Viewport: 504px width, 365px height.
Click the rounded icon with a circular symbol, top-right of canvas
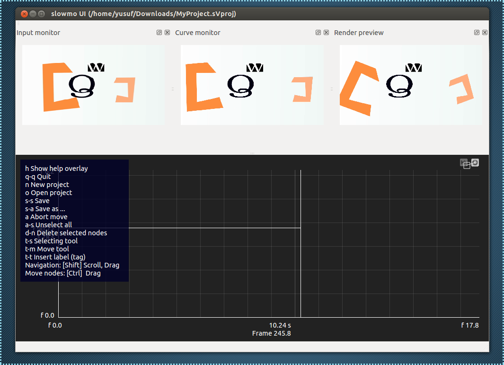(475, 162)
